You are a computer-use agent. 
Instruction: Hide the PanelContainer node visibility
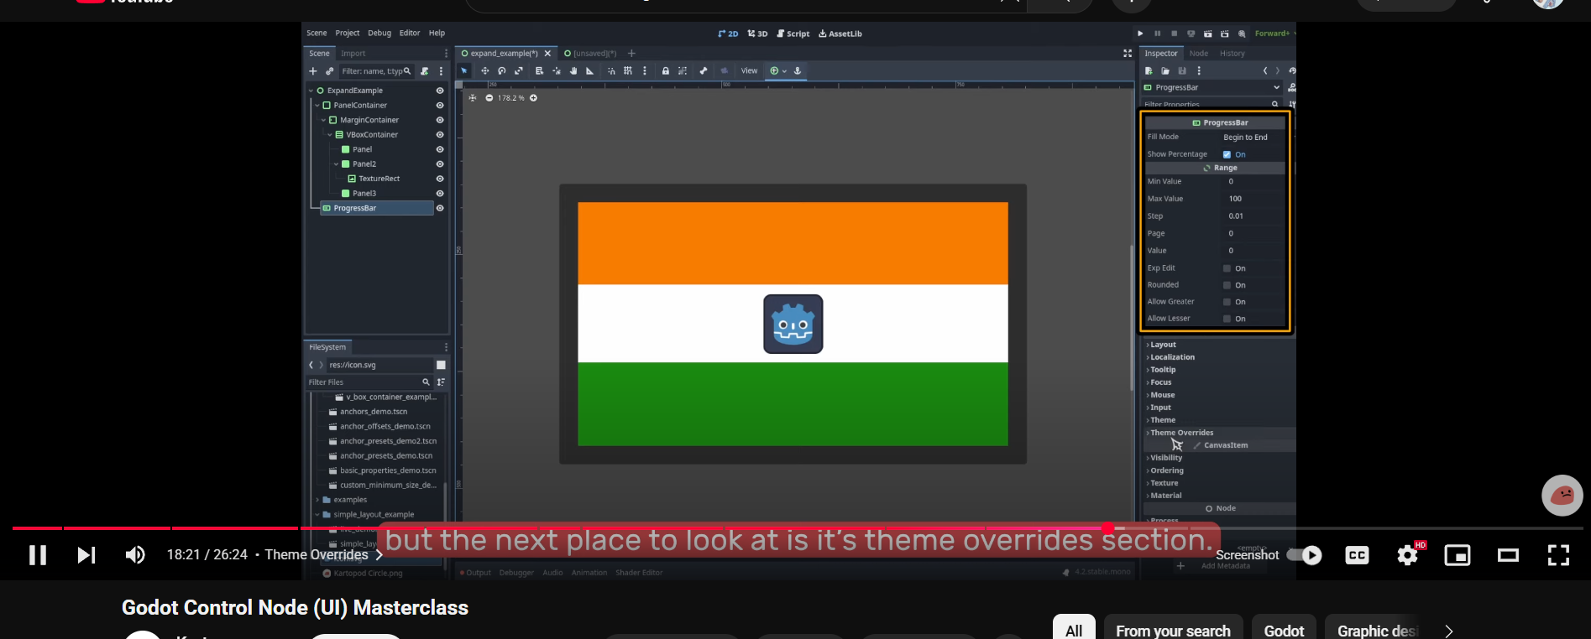[x=439, y=106]
